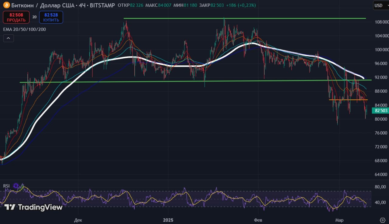Click the blue КУПИТЬ 82 528 buy button
The height and width of the screenshot is (224, 389).
pos(51,17)
